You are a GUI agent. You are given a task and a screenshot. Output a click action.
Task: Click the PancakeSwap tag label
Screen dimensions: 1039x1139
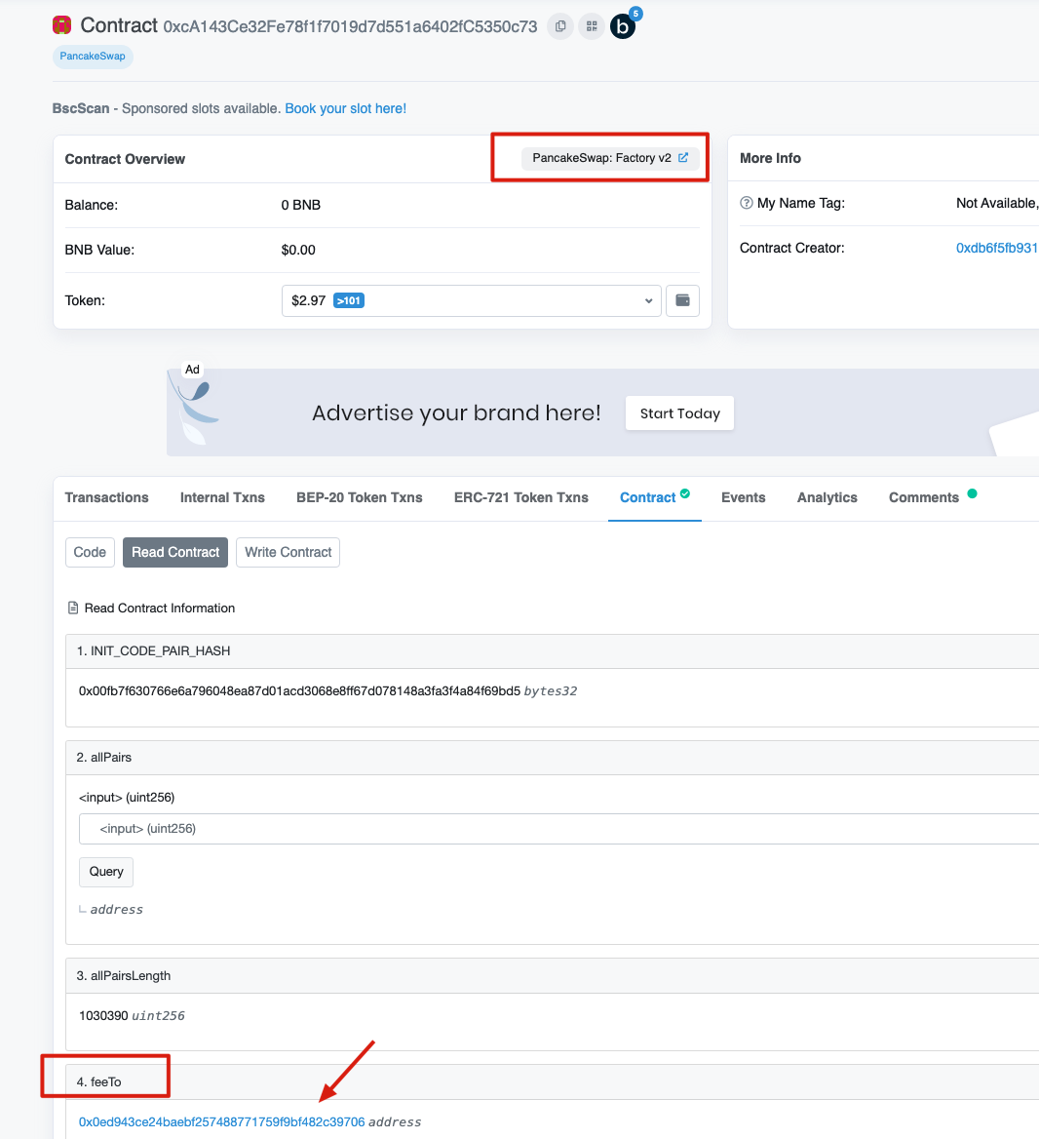93,56
